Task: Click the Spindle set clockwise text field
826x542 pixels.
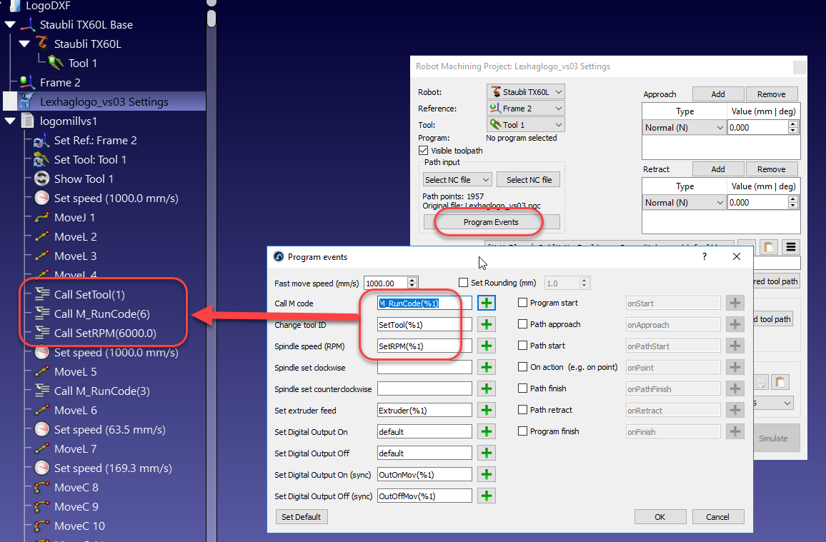Action: click(x=424, y=368)
